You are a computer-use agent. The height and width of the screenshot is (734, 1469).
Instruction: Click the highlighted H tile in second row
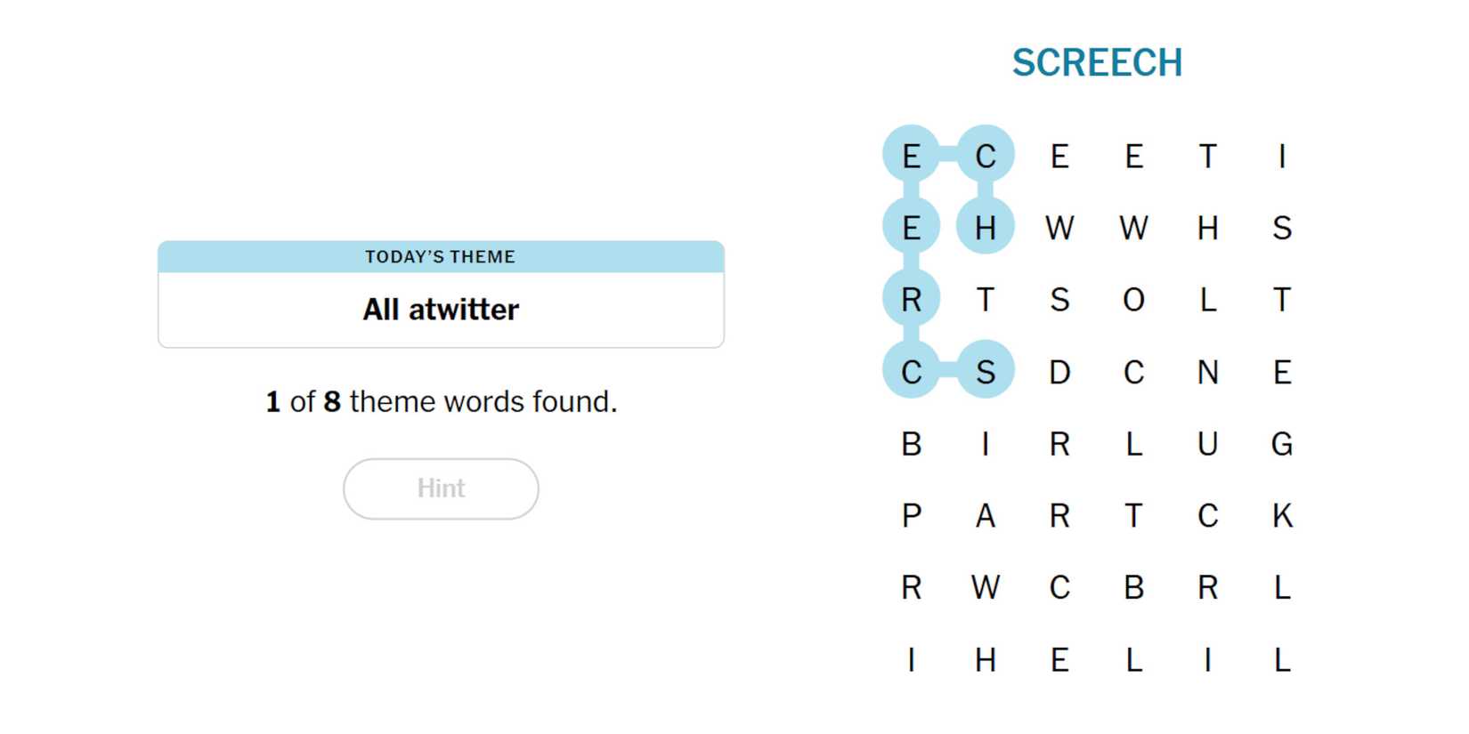(x=986, y=228)
